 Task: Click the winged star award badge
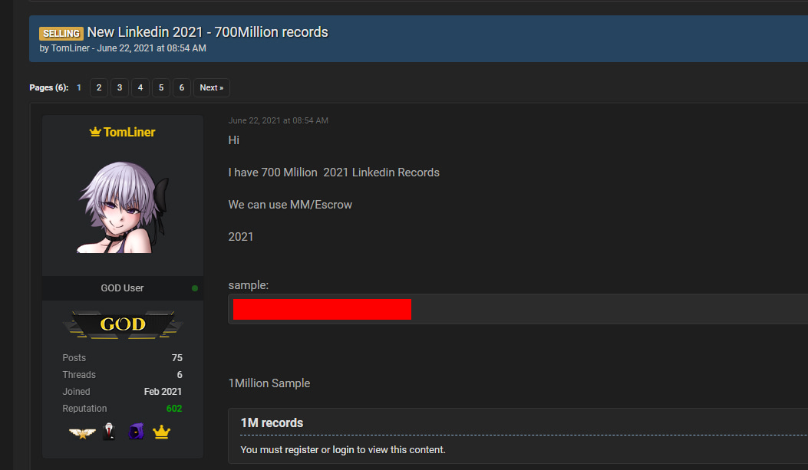[x=82, y=433]
